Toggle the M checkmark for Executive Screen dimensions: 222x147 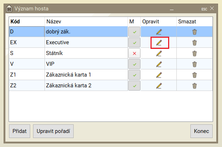pos(134,43)
